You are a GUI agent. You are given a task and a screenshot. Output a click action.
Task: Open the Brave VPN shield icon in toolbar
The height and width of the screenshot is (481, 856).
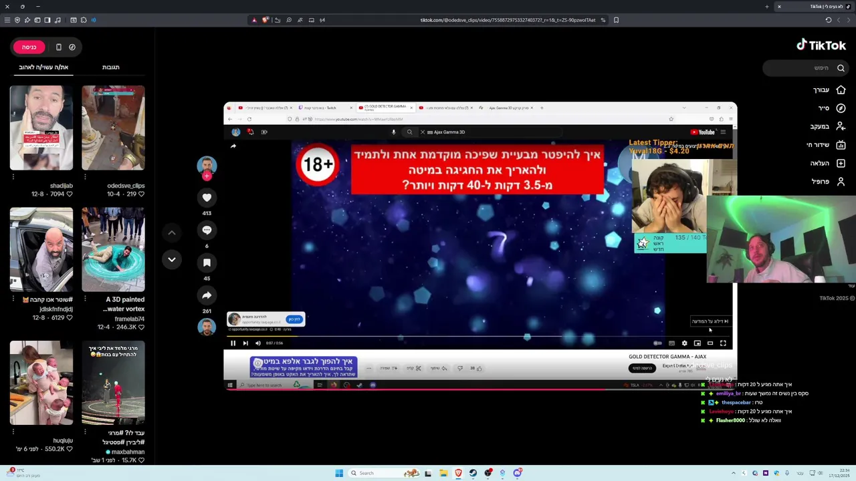click(17, 20)
